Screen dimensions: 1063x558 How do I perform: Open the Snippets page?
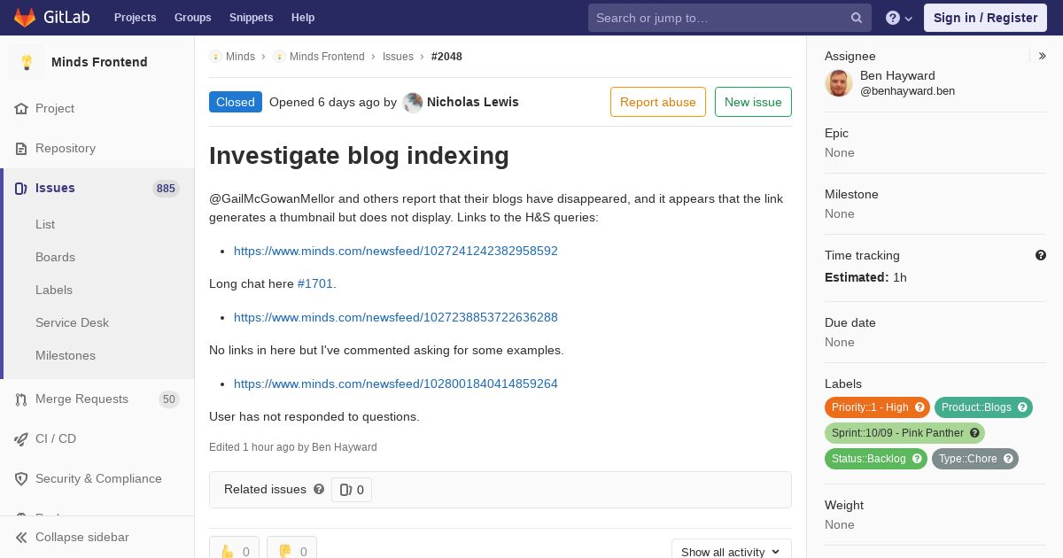coord(251,18)
